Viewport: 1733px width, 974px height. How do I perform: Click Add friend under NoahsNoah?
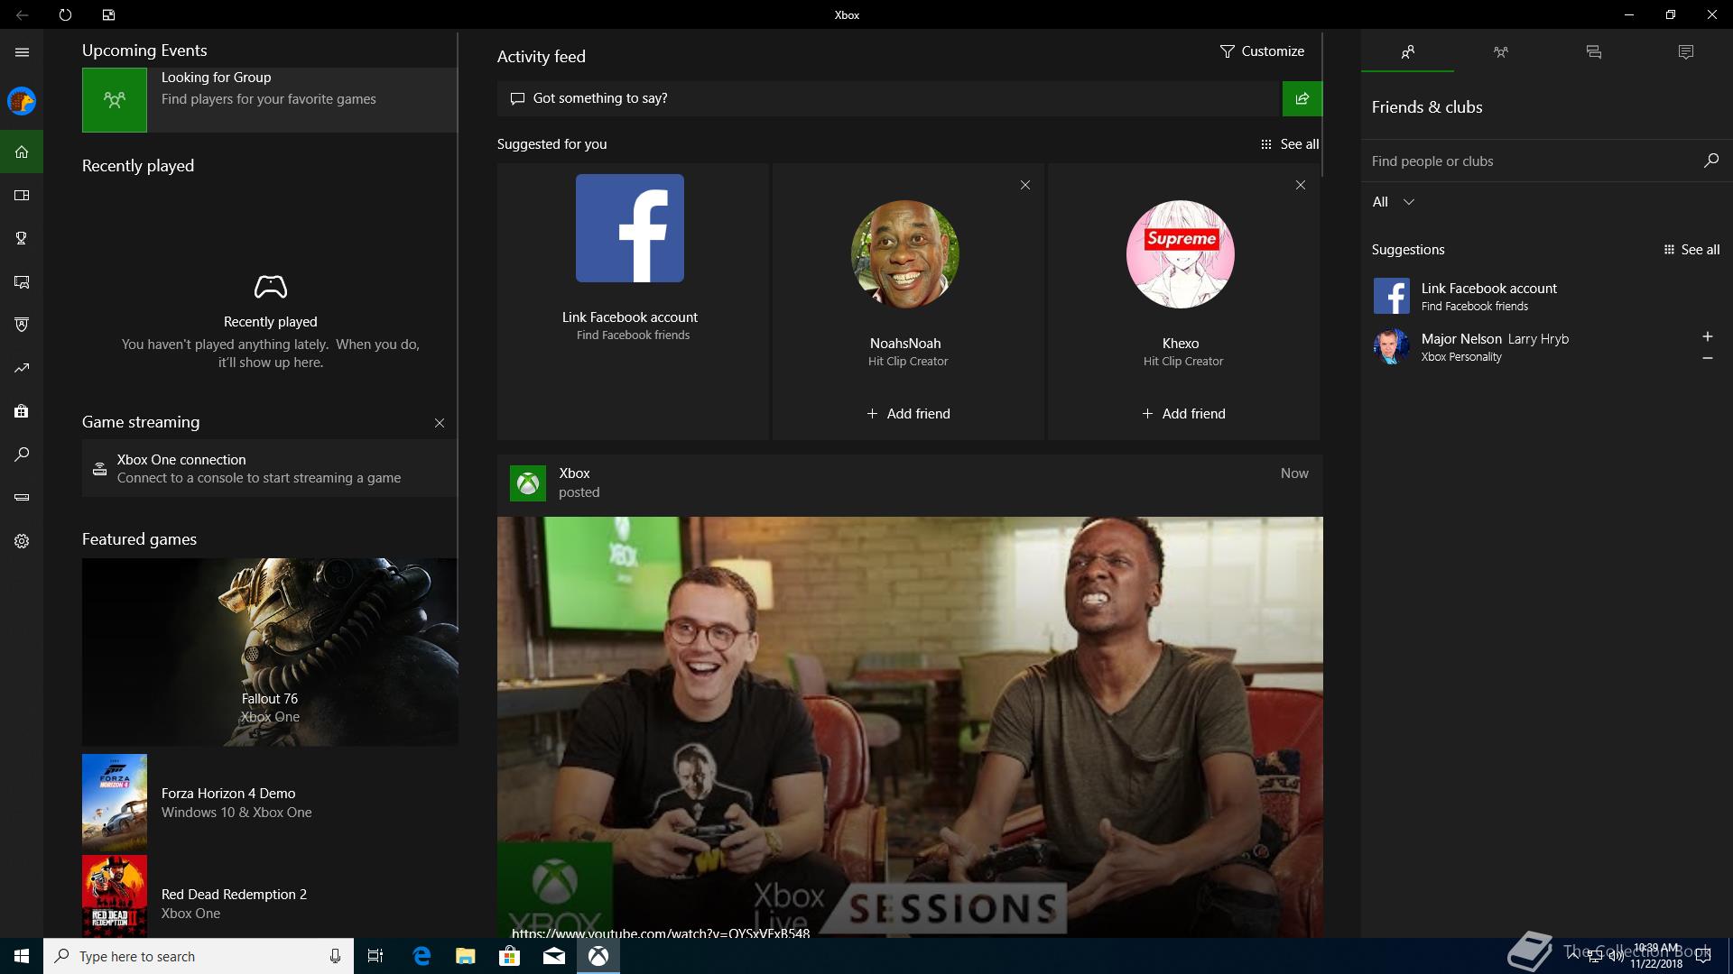(908, 414)
